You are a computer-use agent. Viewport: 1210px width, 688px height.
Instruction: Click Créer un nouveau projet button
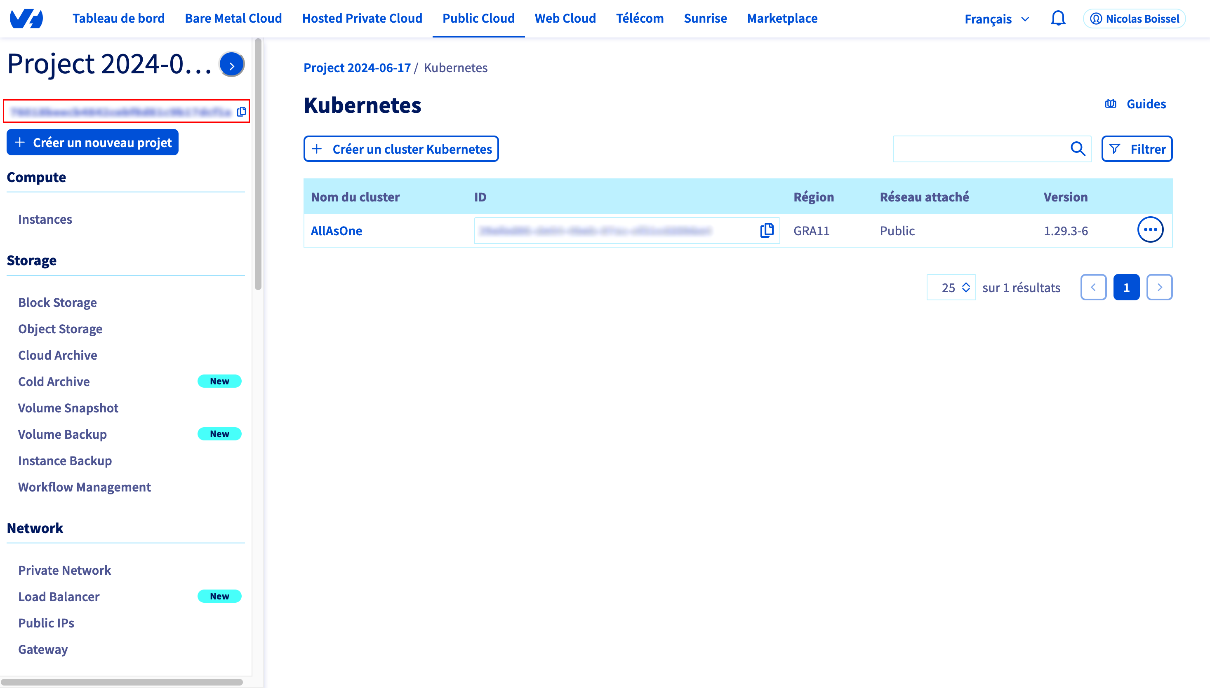click(93, 143)
